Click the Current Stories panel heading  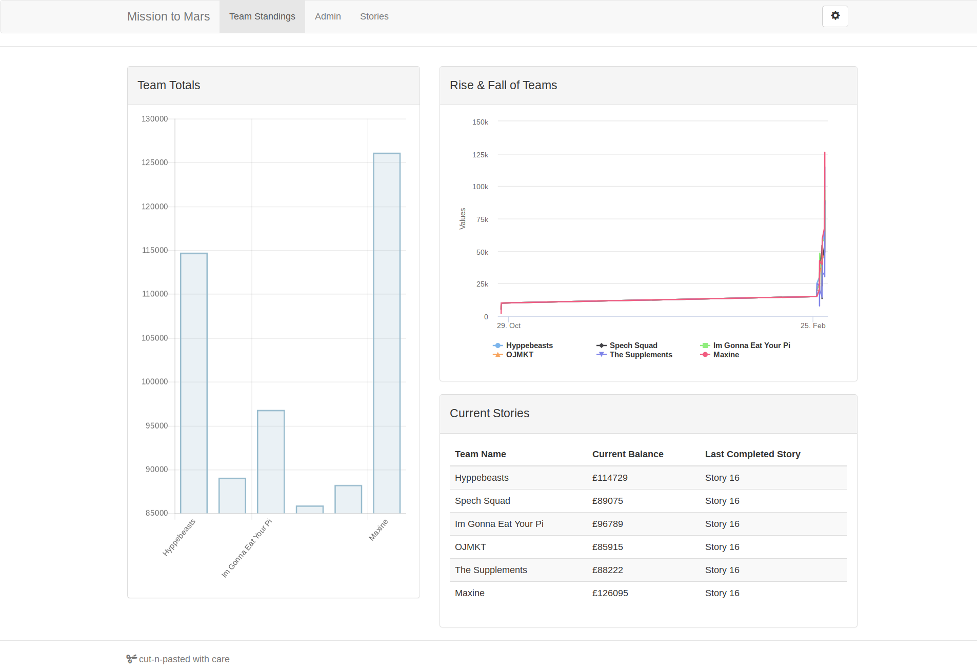[x=489, y=413]
